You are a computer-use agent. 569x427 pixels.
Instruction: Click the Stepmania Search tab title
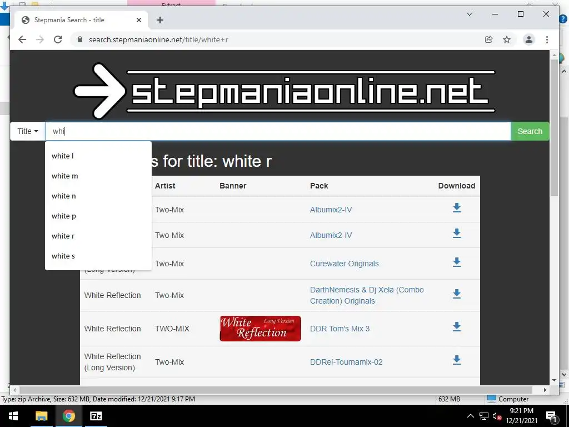[69, 20]
